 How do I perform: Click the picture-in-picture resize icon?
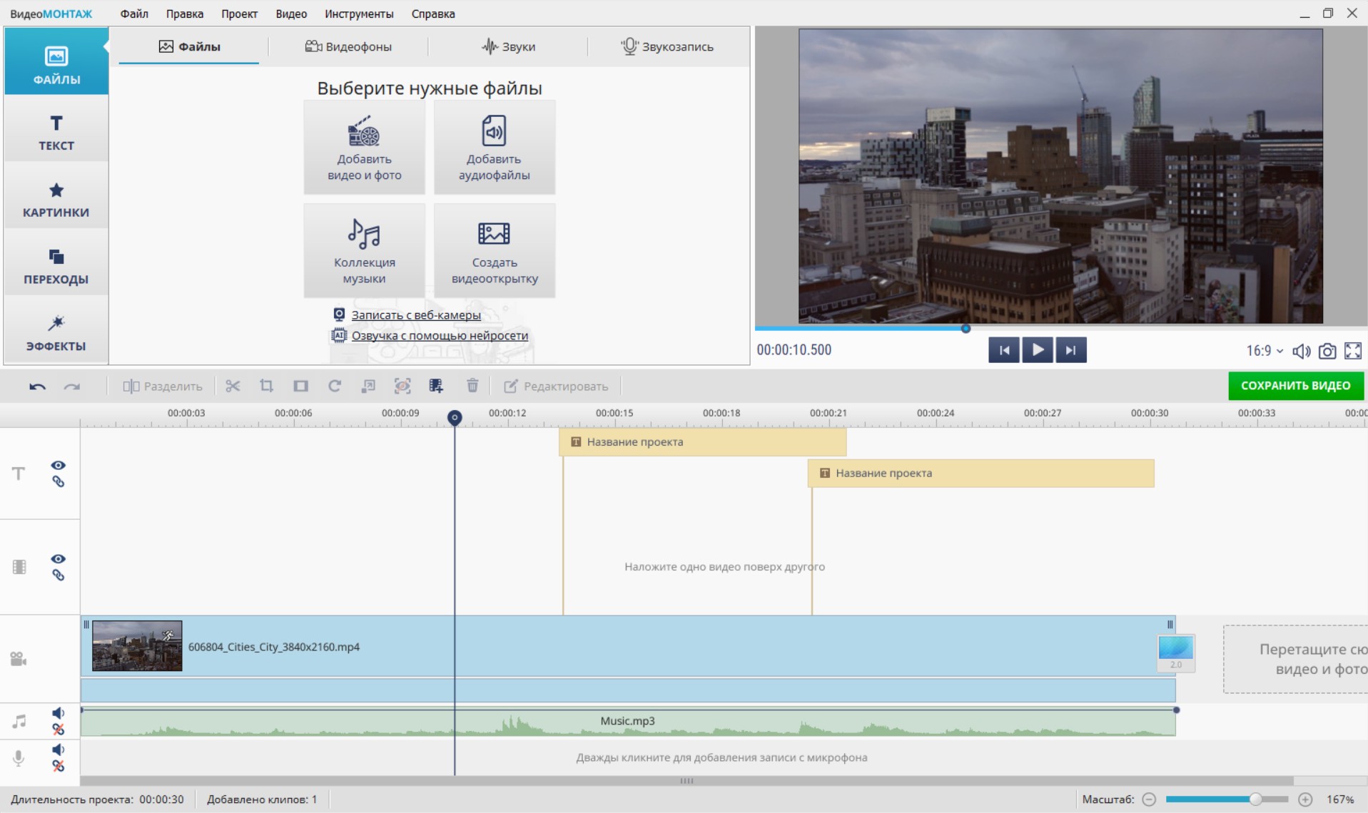(x=368, y=387)
